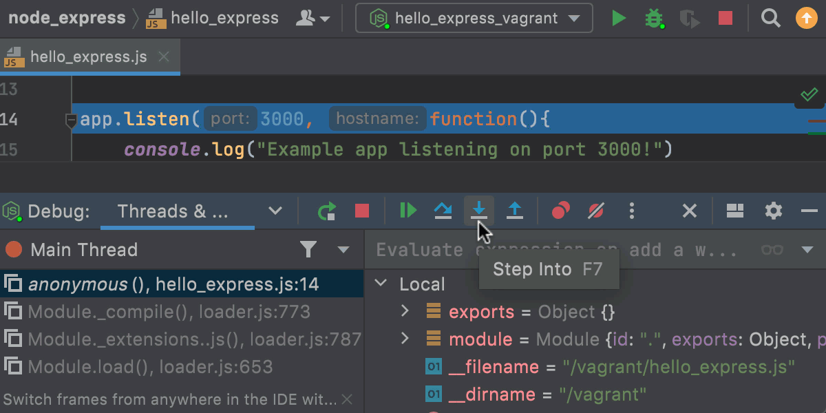
Task: Step Out of the current frame
Action: (x=515, y=211)
